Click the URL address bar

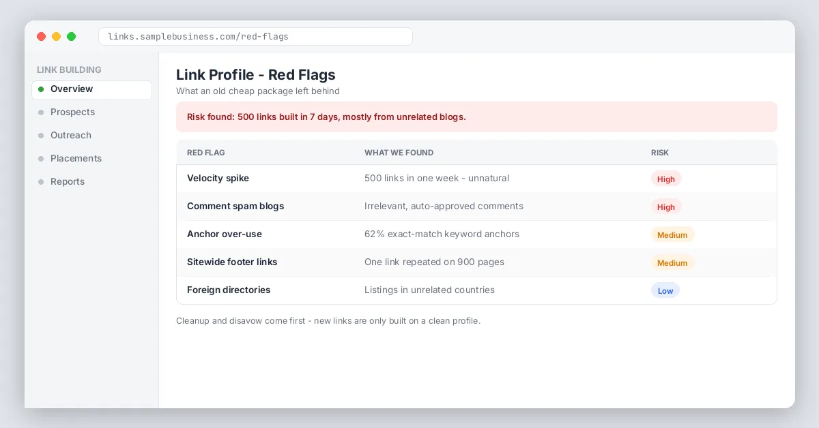(255, 37)
